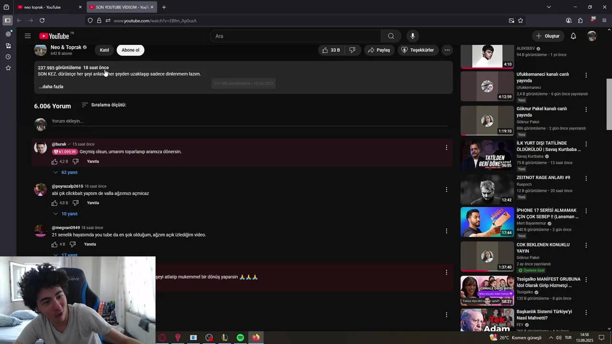
Task: Open picture-in-picture icon in the address bar
Action: pyautogui.click(x=512, y=21)
